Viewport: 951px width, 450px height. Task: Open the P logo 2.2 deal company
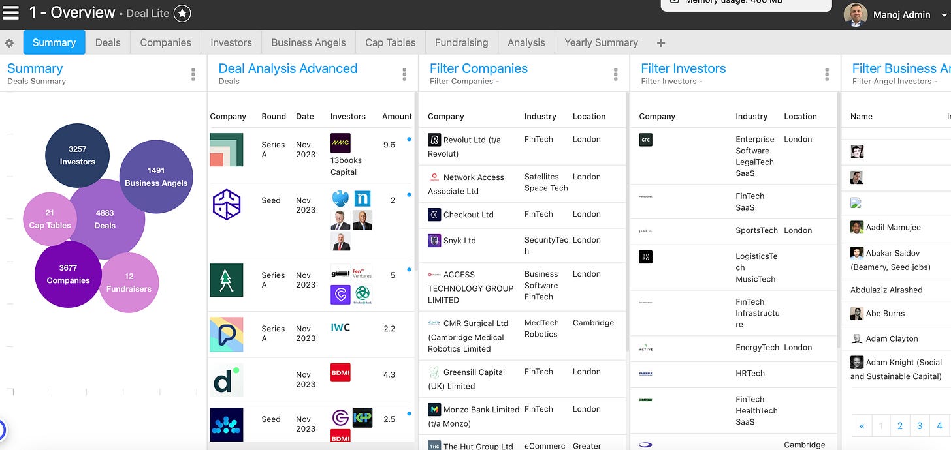pyautogui.click(x=227, y=335)
